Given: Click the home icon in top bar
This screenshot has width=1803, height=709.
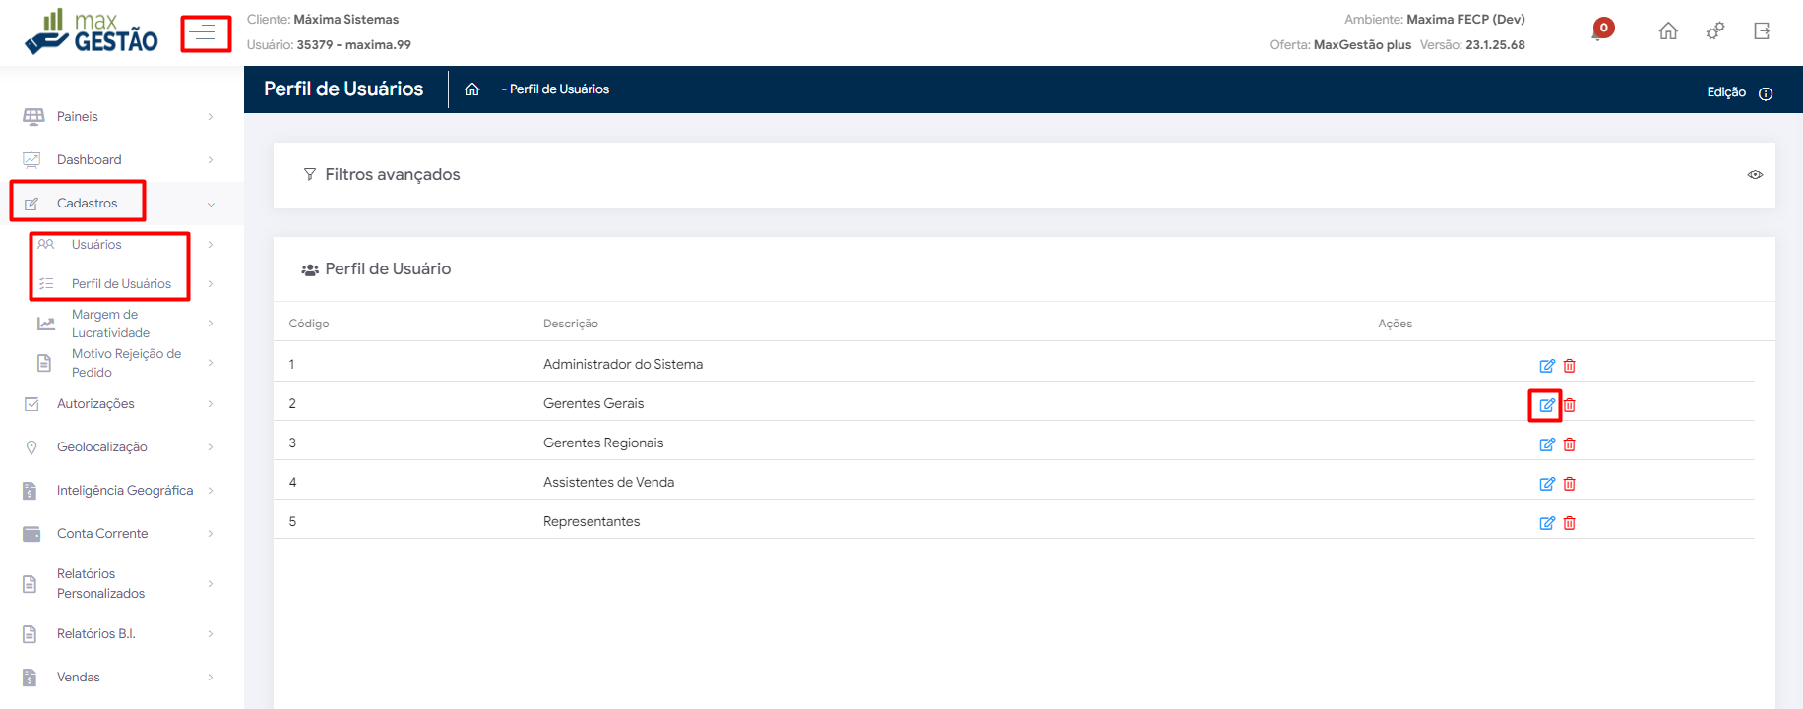Looking at the screenshot, I should 1668,31.
